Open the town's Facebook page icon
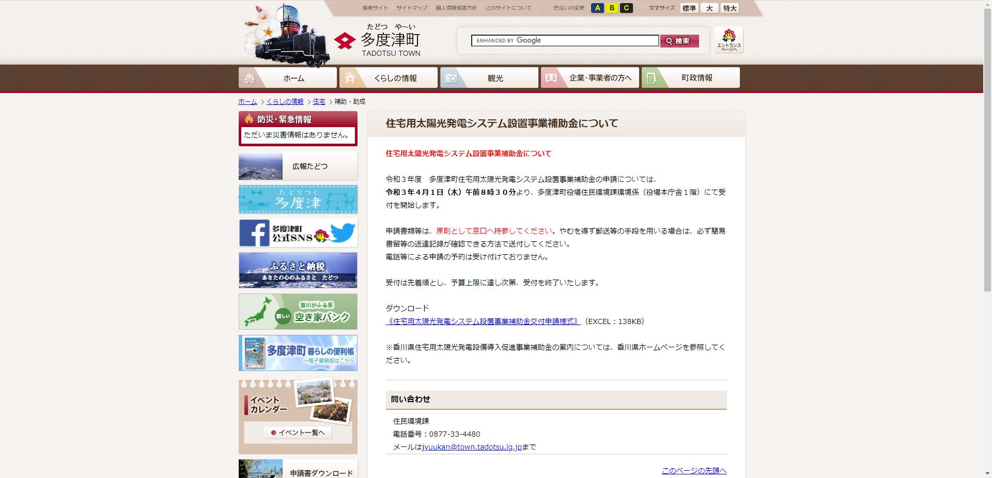 pyautogui.click(x=255, y=233)
